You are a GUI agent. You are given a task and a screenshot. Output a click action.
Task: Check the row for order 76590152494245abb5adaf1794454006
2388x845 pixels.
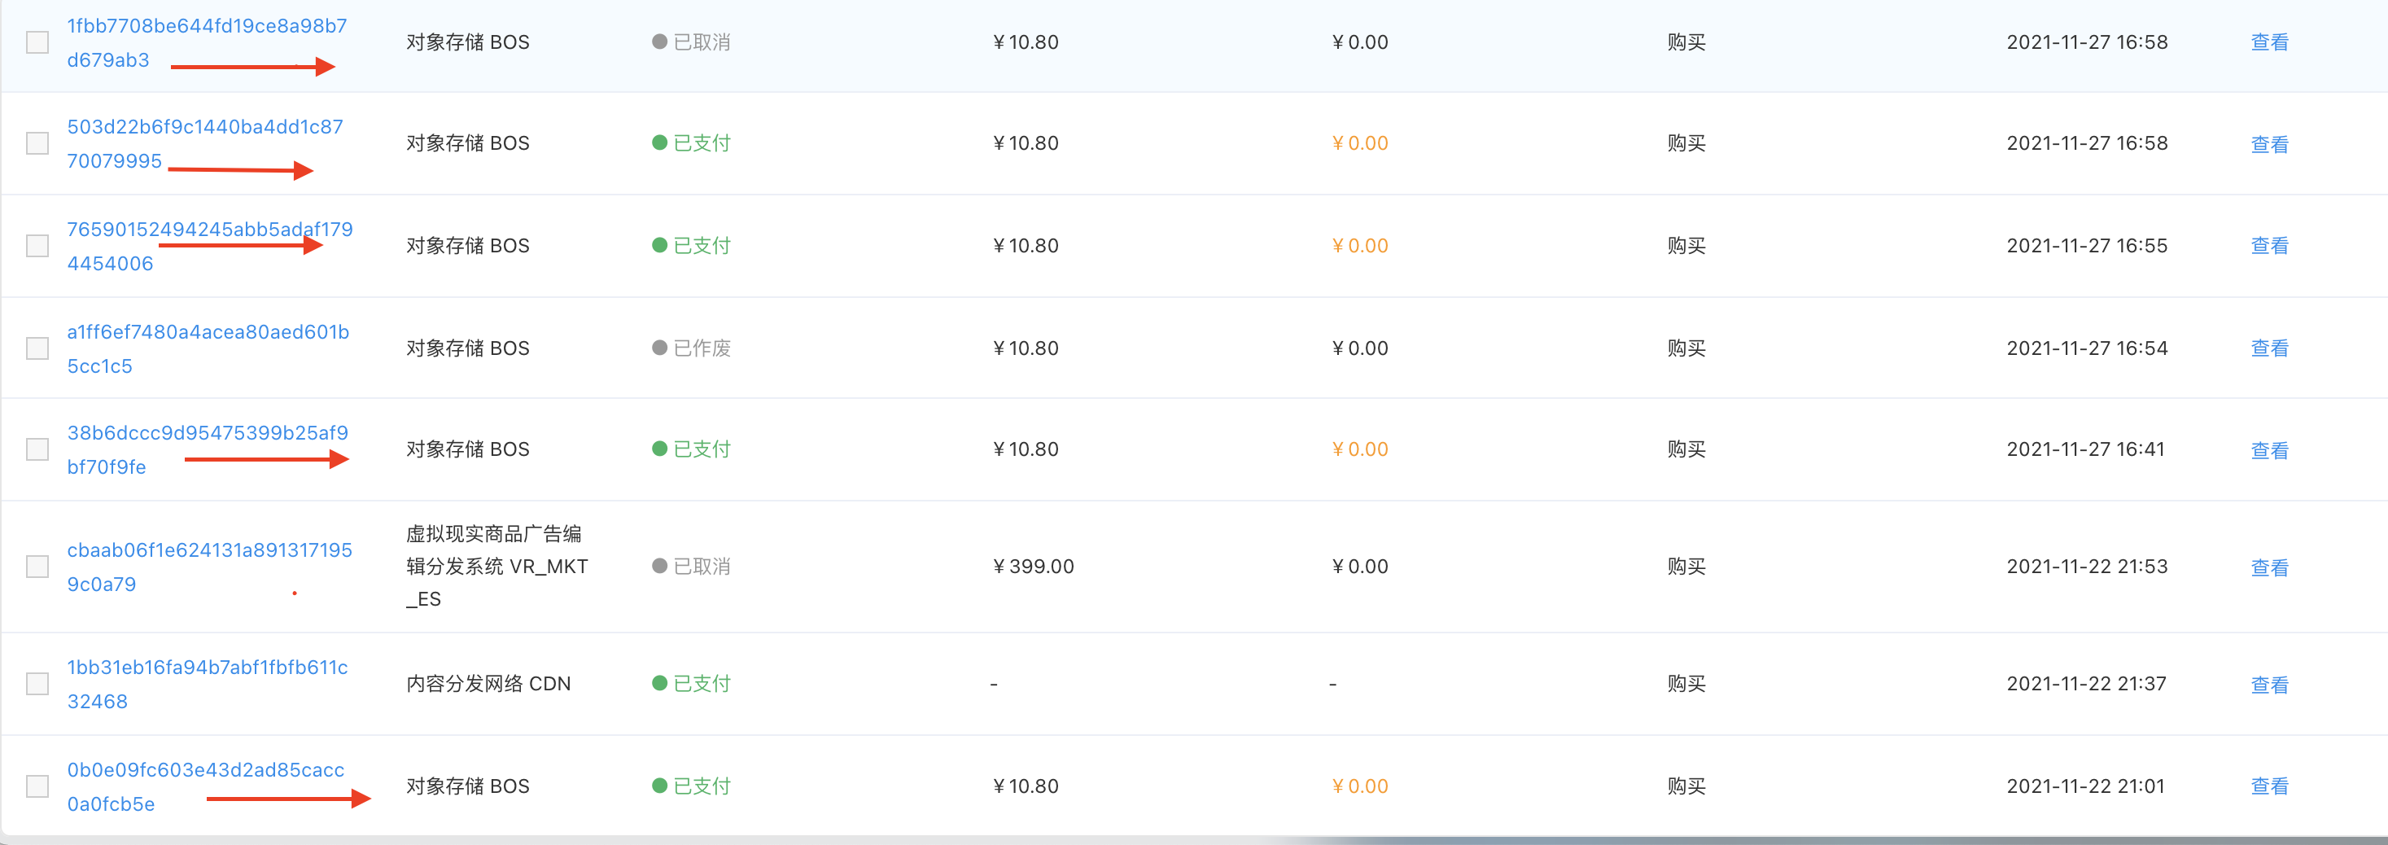click(37, 246)
